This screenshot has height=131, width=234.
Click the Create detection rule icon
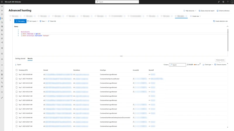coord(214,21)
